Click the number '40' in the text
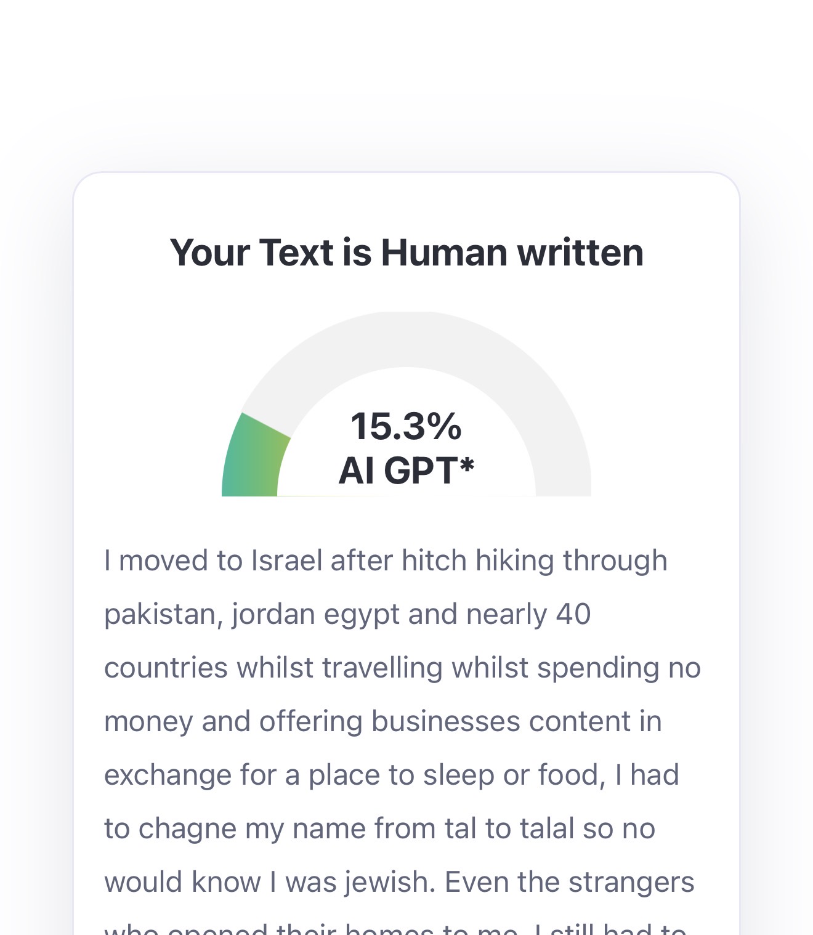 pos(573,614)
